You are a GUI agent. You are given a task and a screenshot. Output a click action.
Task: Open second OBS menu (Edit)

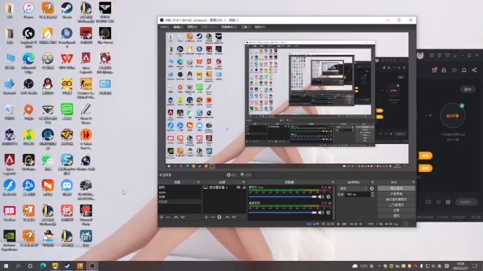point(178,27)
